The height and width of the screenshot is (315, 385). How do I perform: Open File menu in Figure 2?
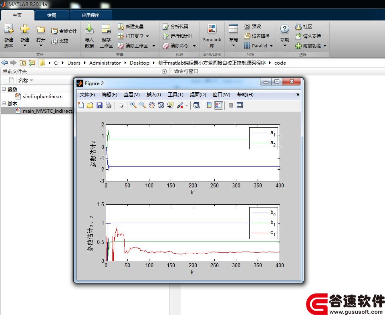[x=87, y=95]
